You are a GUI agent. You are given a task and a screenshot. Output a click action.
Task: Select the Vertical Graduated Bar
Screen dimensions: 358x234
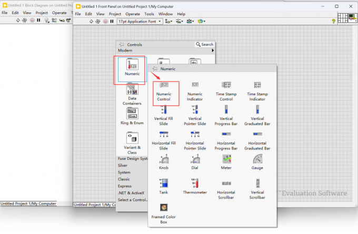point(257,116)
